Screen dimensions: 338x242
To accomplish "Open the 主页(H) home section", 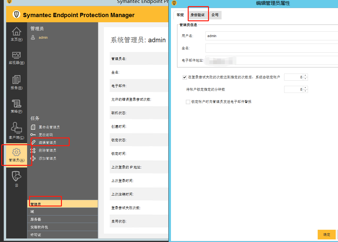I will pos(16,34).
